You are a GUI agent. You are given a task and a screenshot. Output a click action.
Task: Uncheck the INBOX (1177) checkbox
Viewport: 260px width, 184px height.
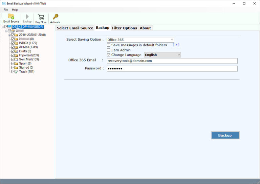(x=13, y=43)
